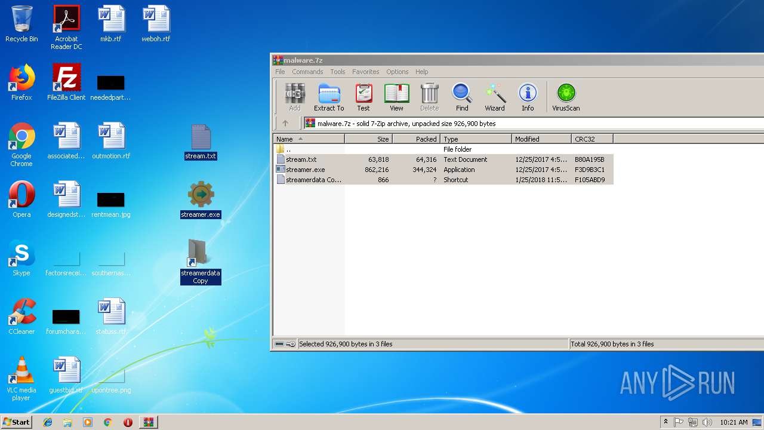Image resolution: width=764 pixels, height=430 pixels.
Task: Open outmotion.rtf desktop document
Action: click(x=111, y=141)
